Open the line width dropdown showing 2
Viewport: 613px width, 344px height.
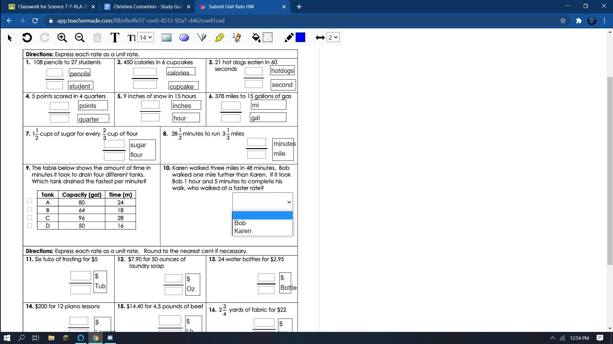tap(333, 38)
